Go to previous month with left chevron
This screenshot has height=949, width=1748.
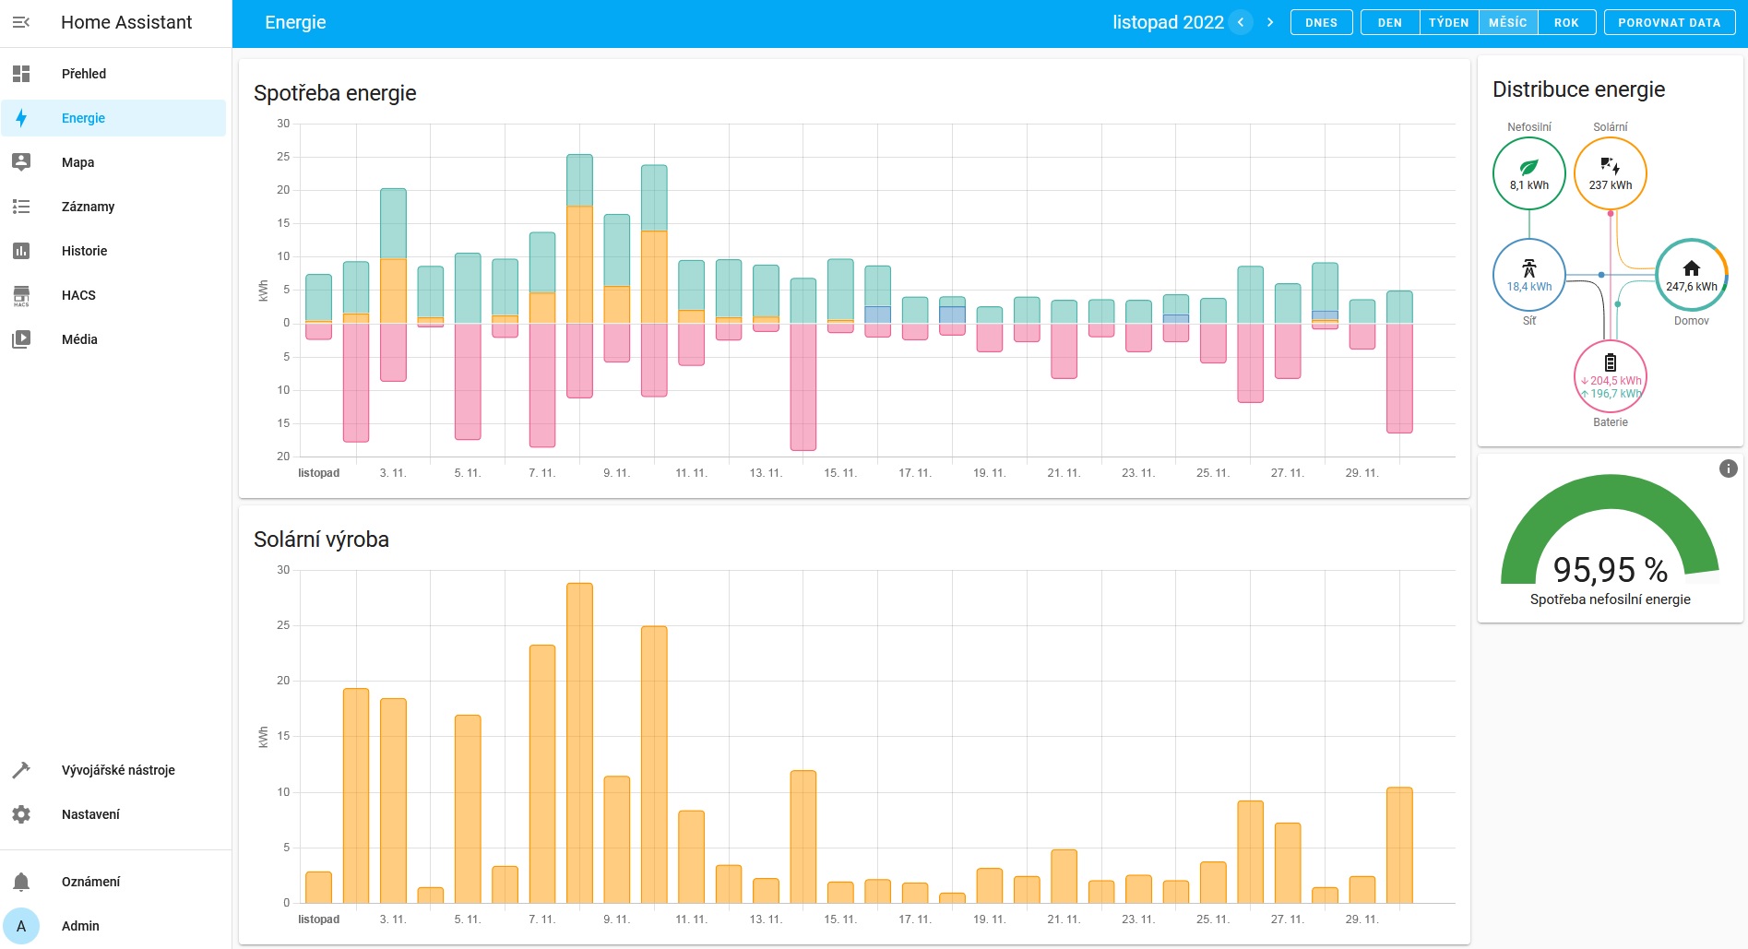click(x=1241, y=22)
